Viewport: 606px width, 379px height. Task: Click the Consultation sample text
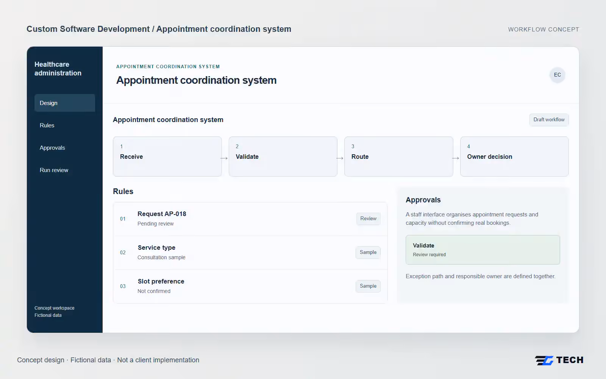point(161,257)
